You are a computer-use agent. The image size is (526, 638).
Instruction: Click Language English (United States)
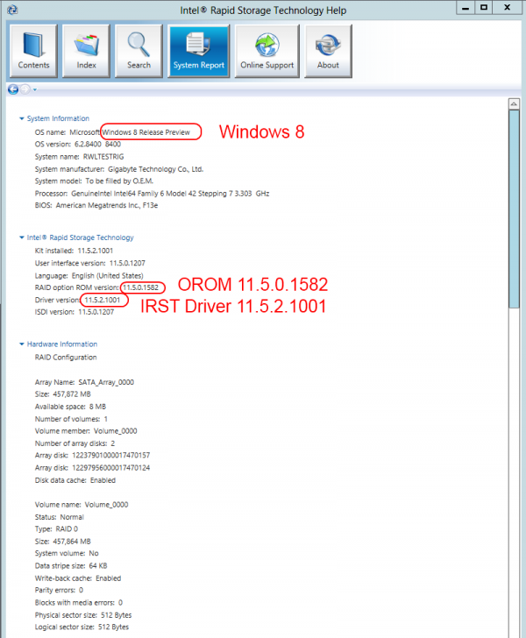(89, 276)
